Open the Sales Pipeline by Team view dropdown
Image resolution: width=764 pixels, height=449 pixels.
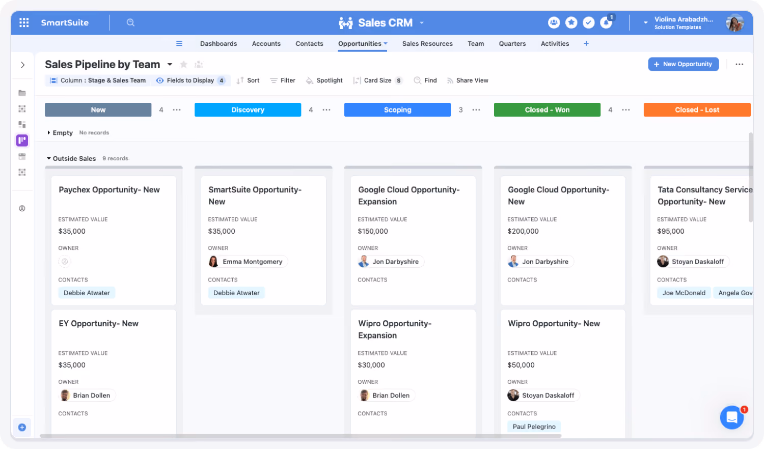click(170, 65)
